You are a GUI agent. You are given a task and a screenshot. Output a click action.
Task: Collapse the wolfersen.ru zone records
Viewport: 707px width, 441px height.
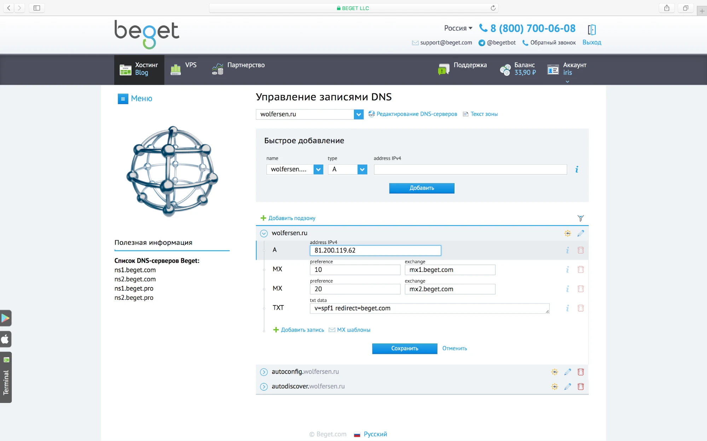point(264,233)
